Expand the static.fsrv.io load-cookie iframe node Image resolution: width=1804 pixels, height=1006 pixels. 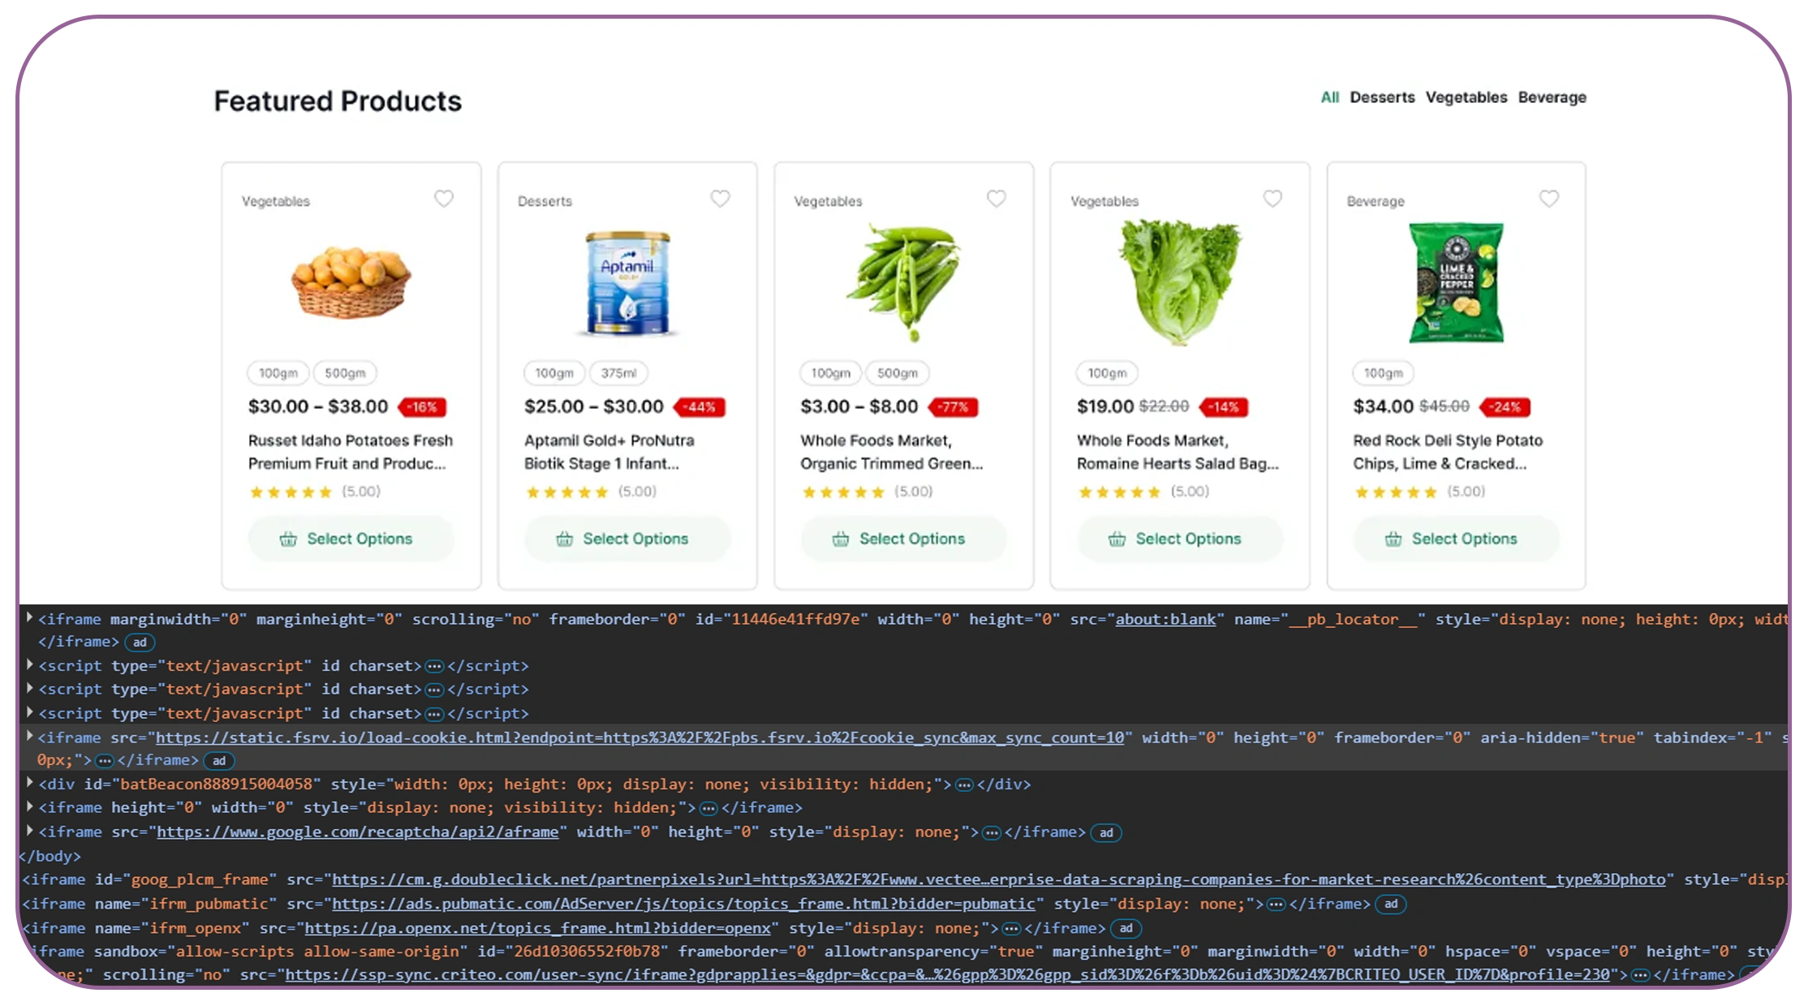point(30,736)
